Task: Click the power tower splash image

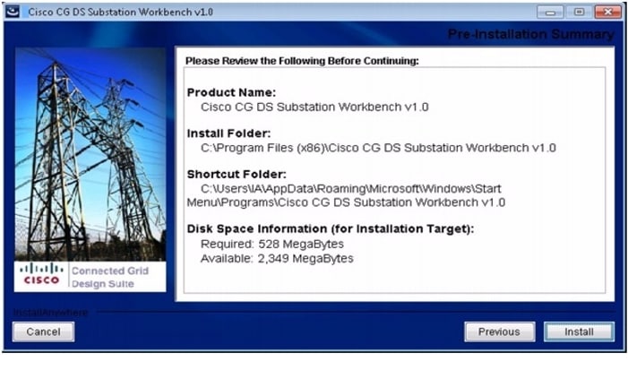Action: coord(90,155)
